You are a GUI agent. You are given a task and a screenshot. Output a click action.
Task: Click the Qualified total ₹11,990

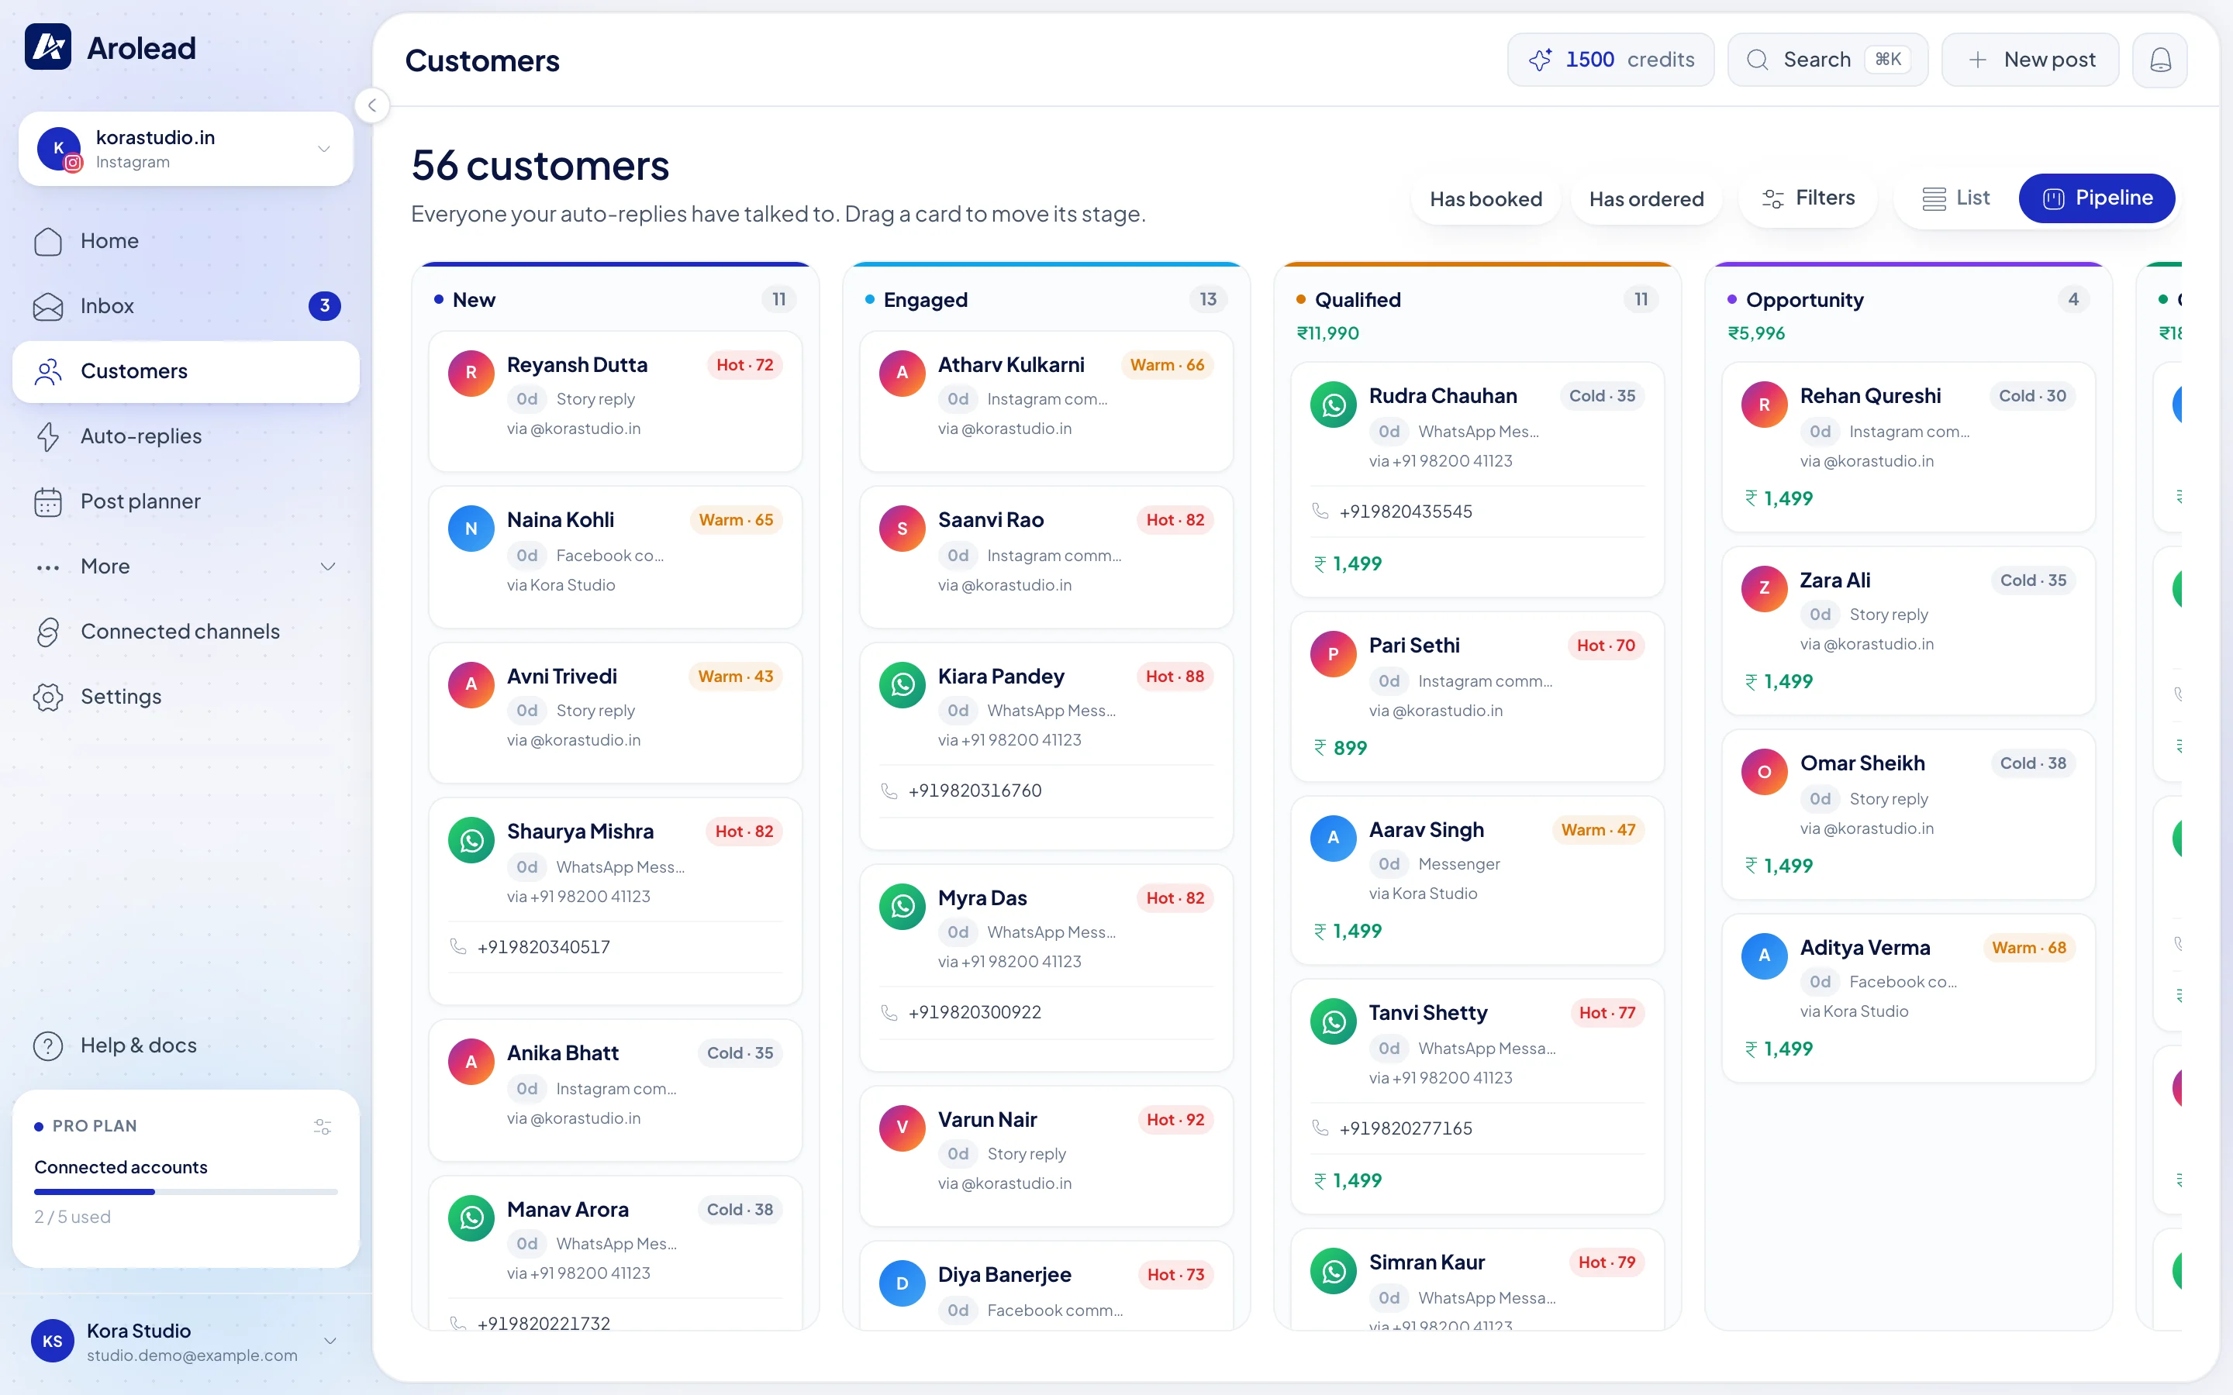pyautogui.click(x=1328, y=333)
